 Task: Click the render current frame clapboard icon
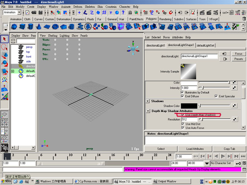pyautogui.click(x=202, y=12)
